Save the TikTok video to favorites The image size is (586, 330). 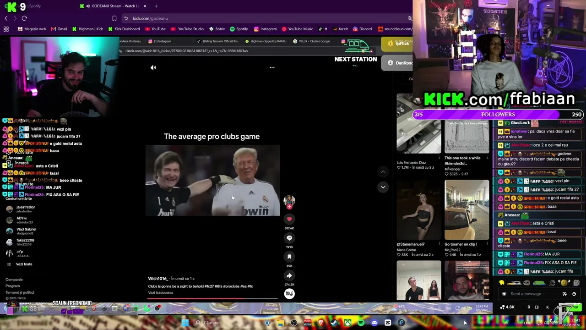pyautogui.click(x=289, y=257)
